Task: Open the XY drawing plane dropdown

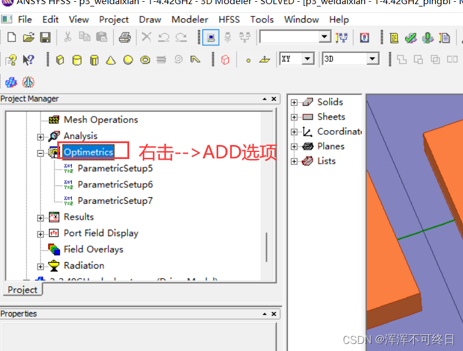Action: [308, 59]
